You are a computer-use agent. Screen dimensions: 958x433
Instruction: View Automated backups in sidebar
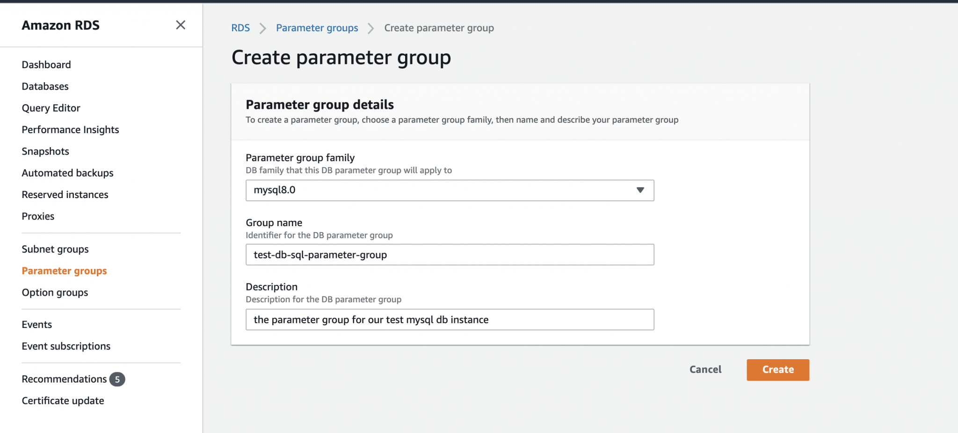pyautogui.click(x=67, y=173)
